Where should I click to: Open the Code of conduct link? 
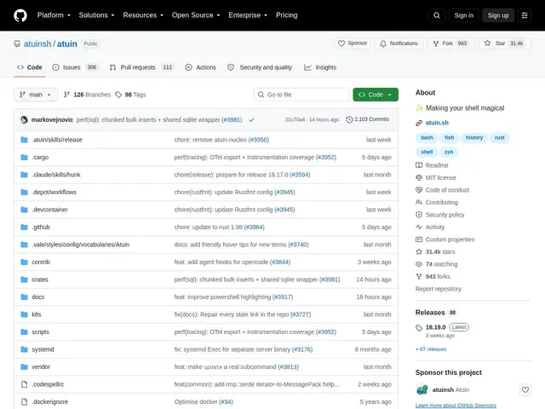447,190
